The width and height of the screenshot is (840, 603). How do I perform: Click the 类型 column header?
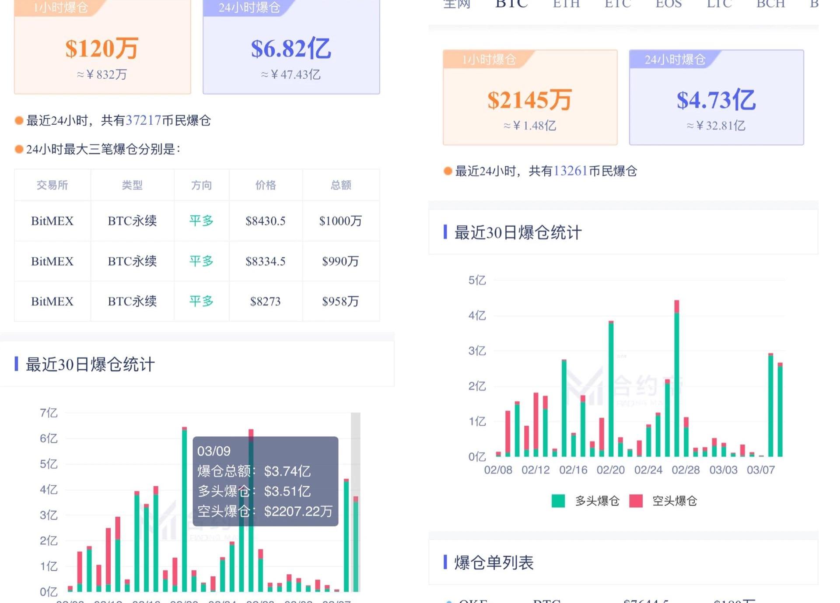point(132,185)
